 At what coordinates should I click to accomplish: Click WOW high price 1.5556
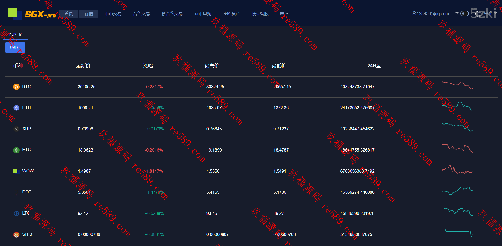pos(213,171)
